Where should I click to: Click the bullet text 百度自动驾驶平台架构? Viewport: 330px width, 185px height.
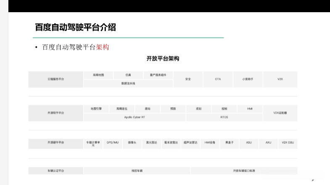(x=76, y=47)
